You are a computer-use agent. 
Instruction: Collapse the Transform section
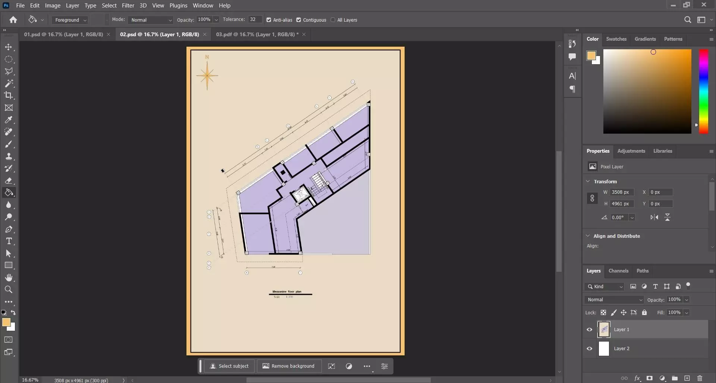(x=588, y=181)
